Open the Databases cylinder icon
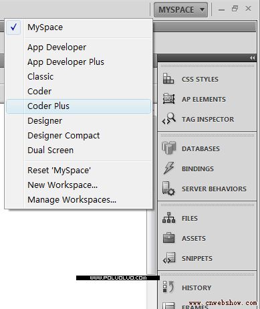The width and height of the screenshot is (260, 309). click(x=168, y=148)
